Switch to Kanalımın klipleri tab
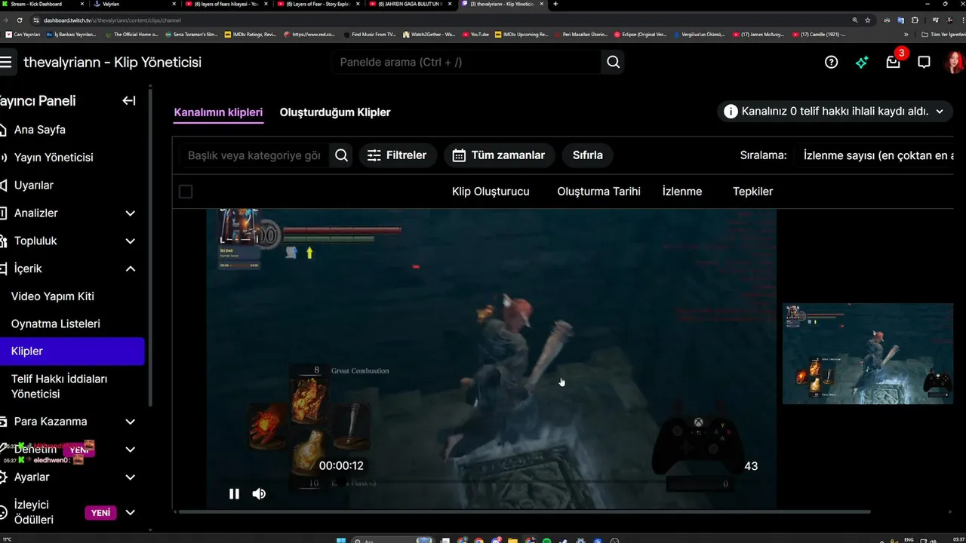The image size is (966, 543). click(218, 112)
